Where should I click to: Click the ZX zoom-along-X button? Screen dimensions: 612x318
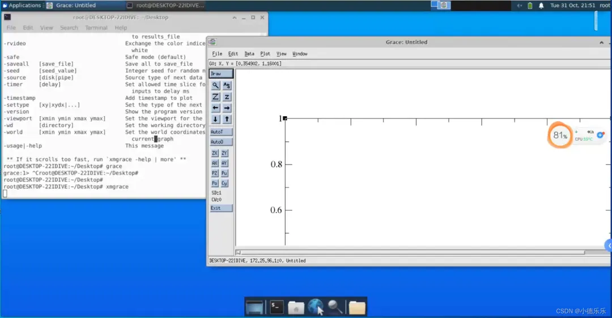click(x=214, y=153)
